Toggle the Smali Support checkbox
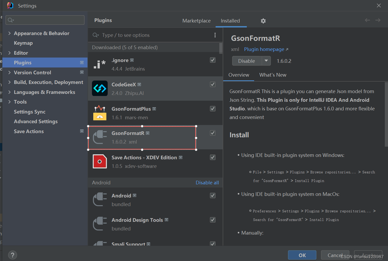The height and width of the screenshot is (261, 388). (x=213, y=243)
